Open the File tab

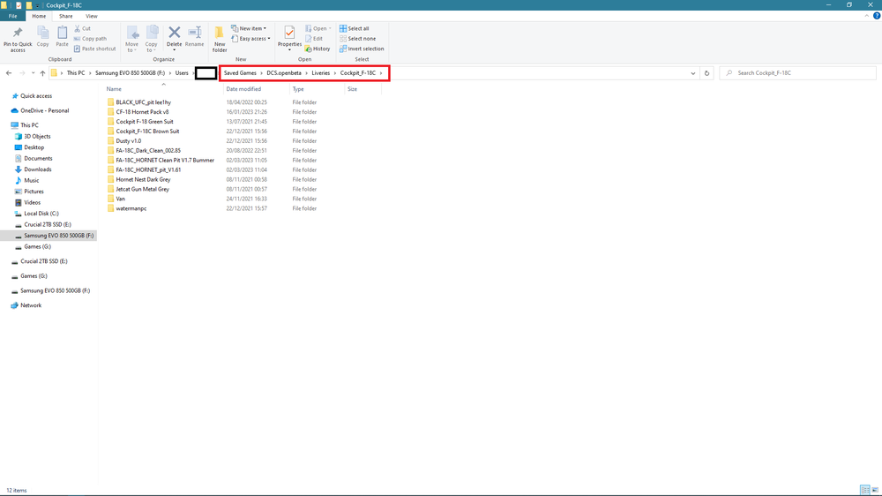(x=13, y=16)
